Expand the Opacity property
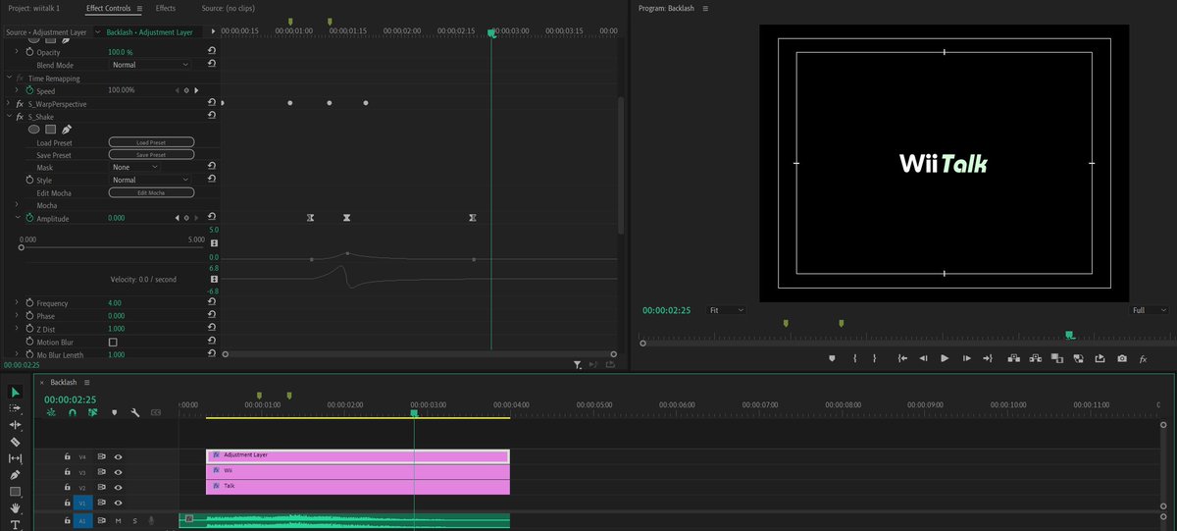This screenshot has width=1177, height=531. pos(17,51)
